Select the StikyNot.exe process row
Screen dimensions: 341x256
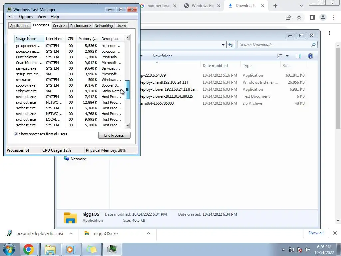(x=69, y=91)
